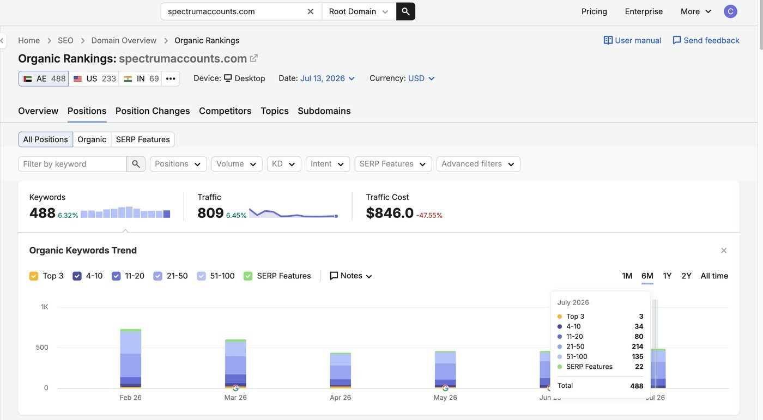Click the Device Desktop selector
This screenshot has height=420, width=763.
(x=244, y=78)
